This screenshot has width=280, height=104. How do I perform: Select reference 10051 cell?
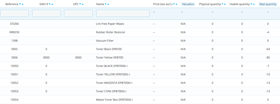tap(14, 74)
